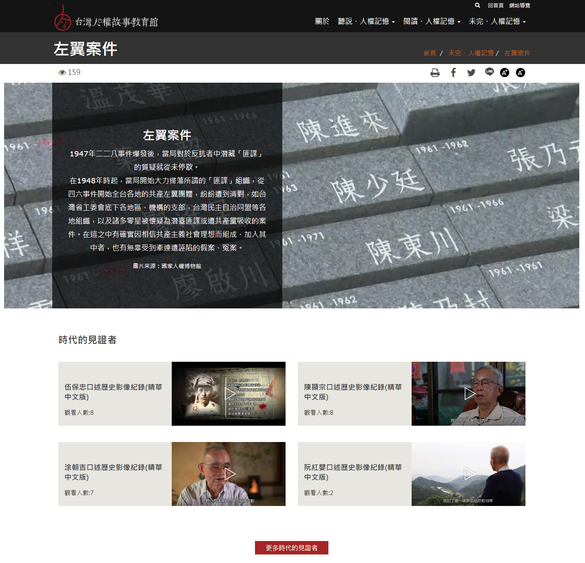The height and width of the screenshot is (563, 585).
Task: Expand the 閱讀．人權記憶 dropdown menu
Action: tap(432, 22)
